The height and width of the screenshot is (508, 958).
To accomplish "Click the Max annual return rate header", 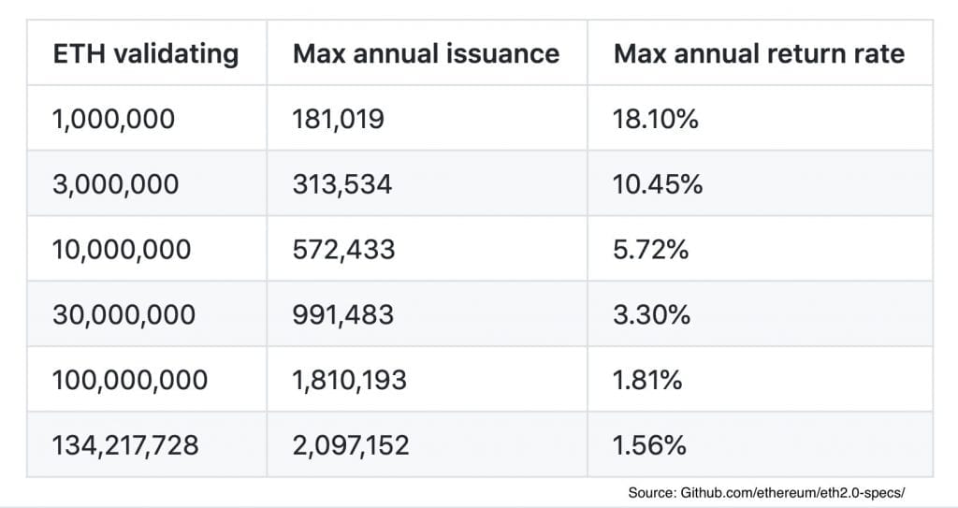I will click(x=759, y=53).
